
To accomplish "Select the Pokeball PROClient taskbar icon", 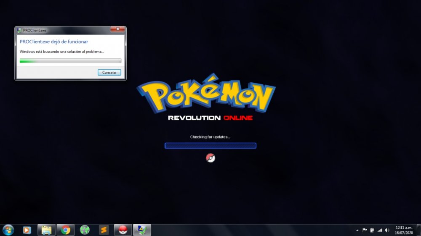I will [123, 230].
